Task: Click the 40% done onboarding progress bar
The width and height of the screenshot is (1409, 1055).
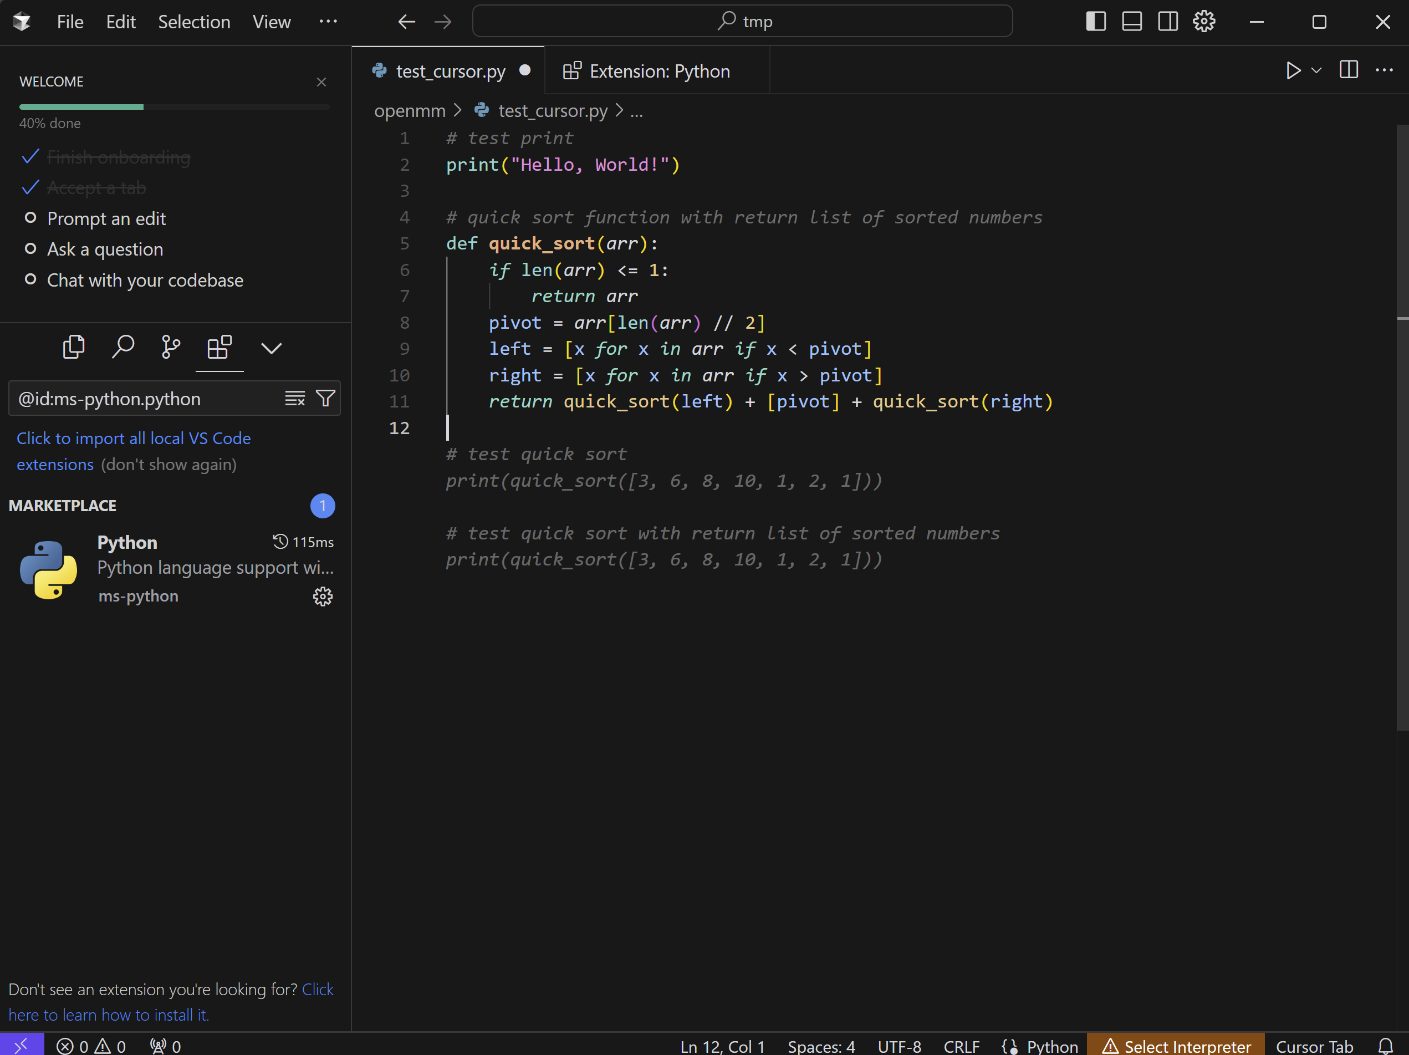Action: click(x=174, y=107)
